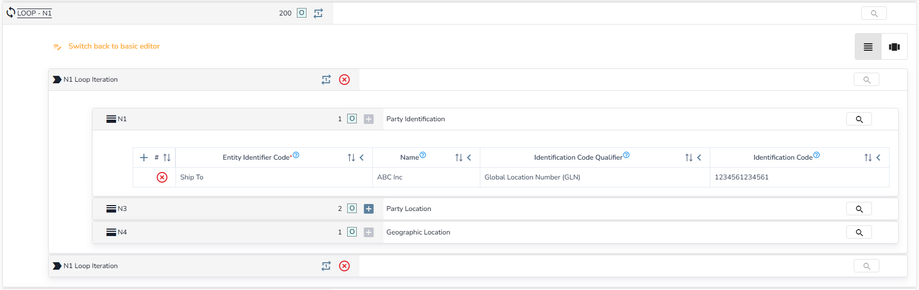Collapse the Entity Identifier Code column
The width and height of the screenshot is (919, 290).
click(362, 158)
